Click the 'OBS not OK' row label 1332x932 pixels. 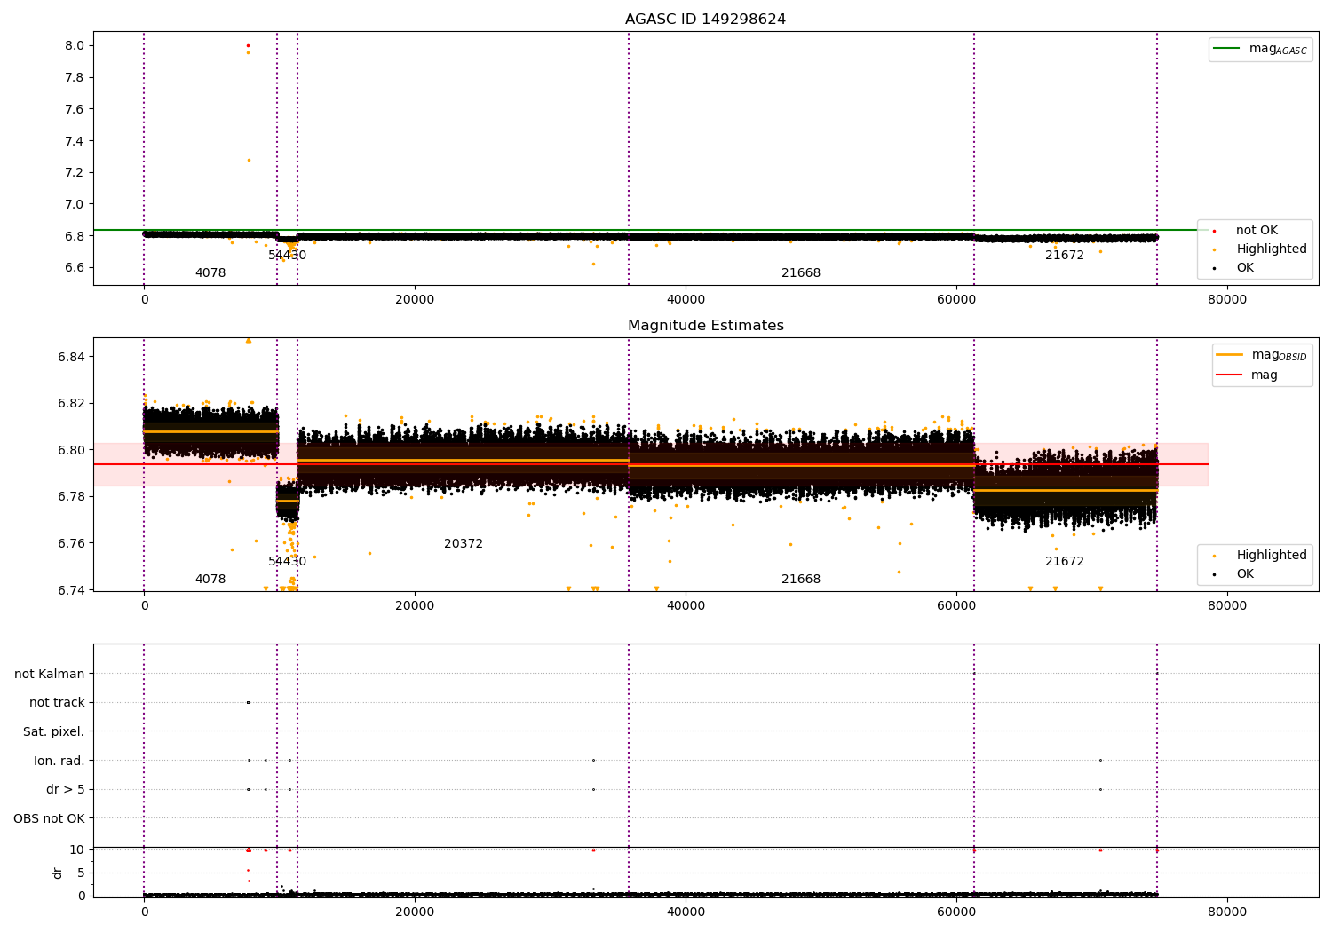click(x=49, y=818)
